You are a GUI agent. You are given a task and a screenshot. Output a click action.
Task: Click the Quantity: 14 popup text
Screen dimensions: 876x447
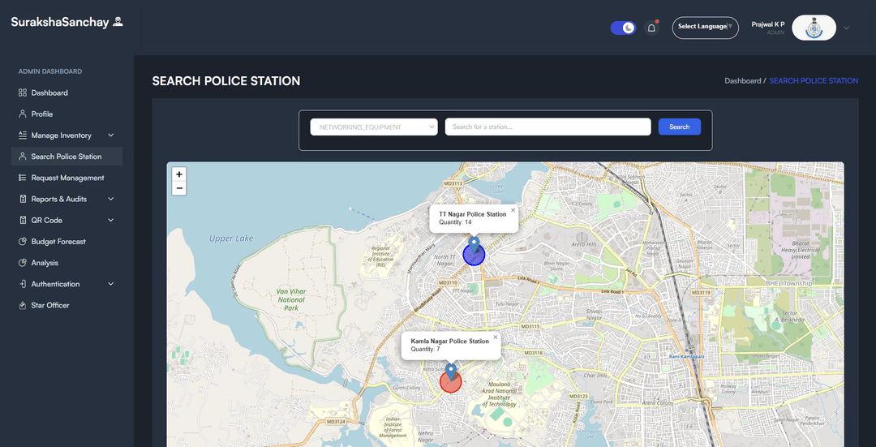click(x=455, y=222)
